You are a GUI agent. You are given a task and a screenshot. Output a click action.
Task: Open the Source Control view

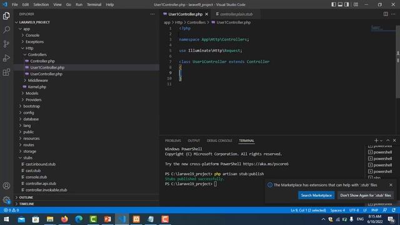6,44
